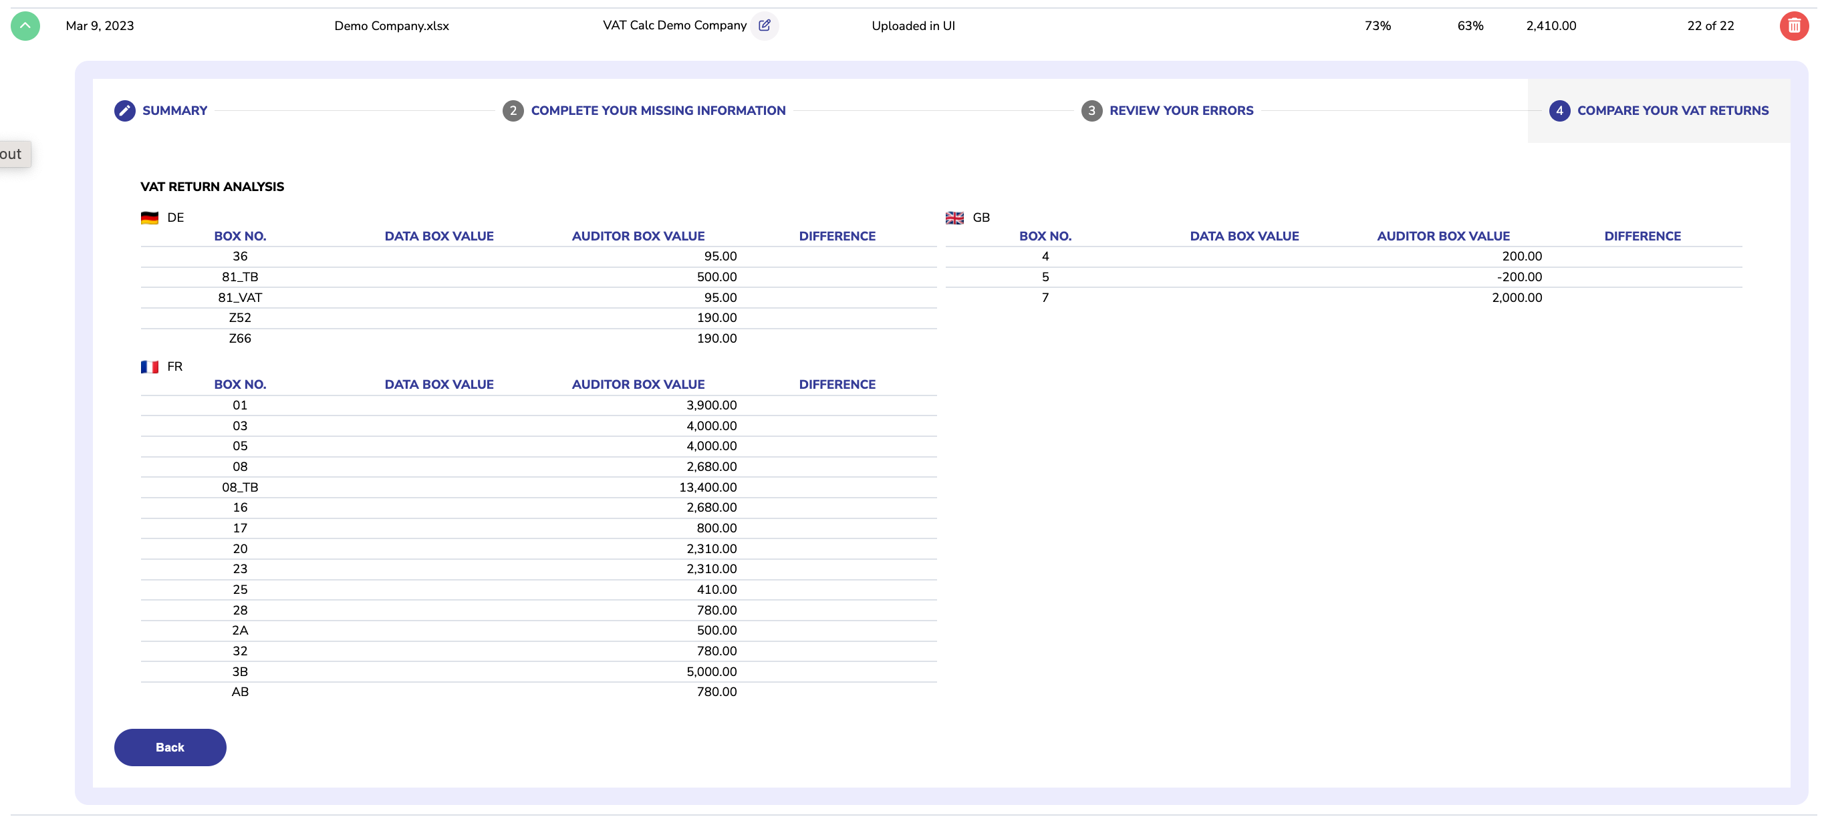Click the partially hidden 'out' button

tap(13, 154)
